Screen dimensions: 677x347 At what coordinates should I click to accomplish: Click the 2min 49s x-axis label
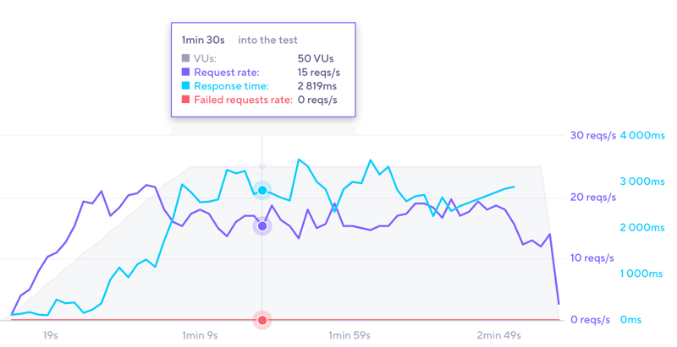click(x=499, y=336)
